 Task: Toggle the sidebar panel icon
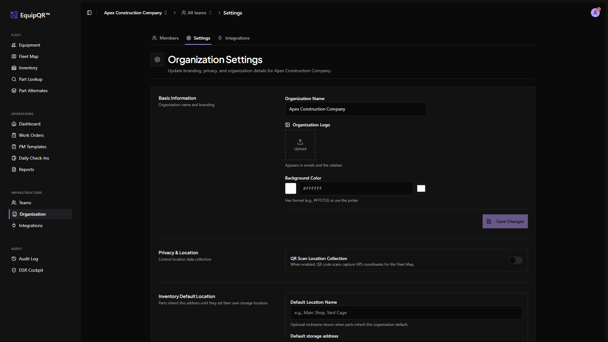(x=89, y=13)
